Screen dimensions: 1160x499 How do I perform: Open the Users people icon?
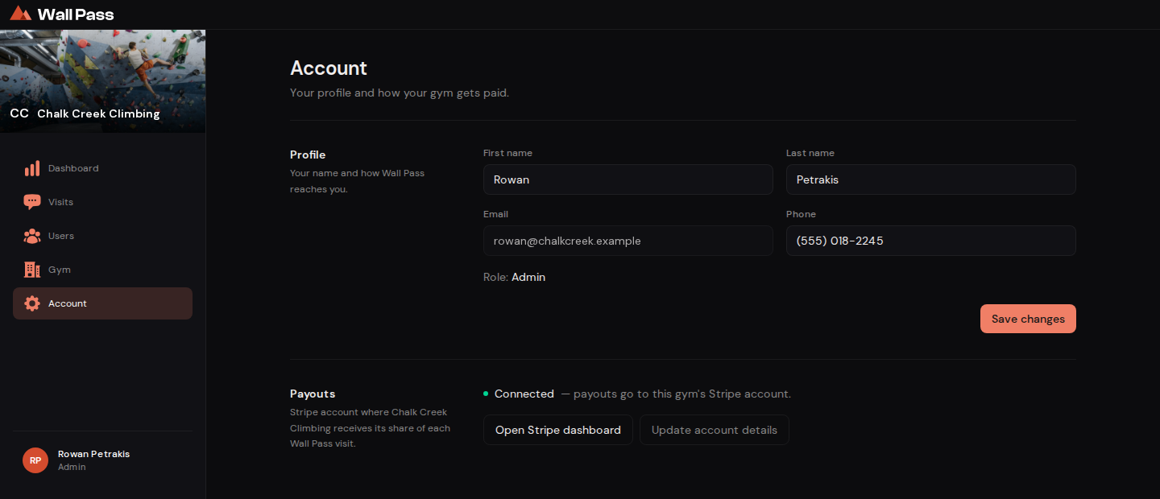tap(32, 236)
